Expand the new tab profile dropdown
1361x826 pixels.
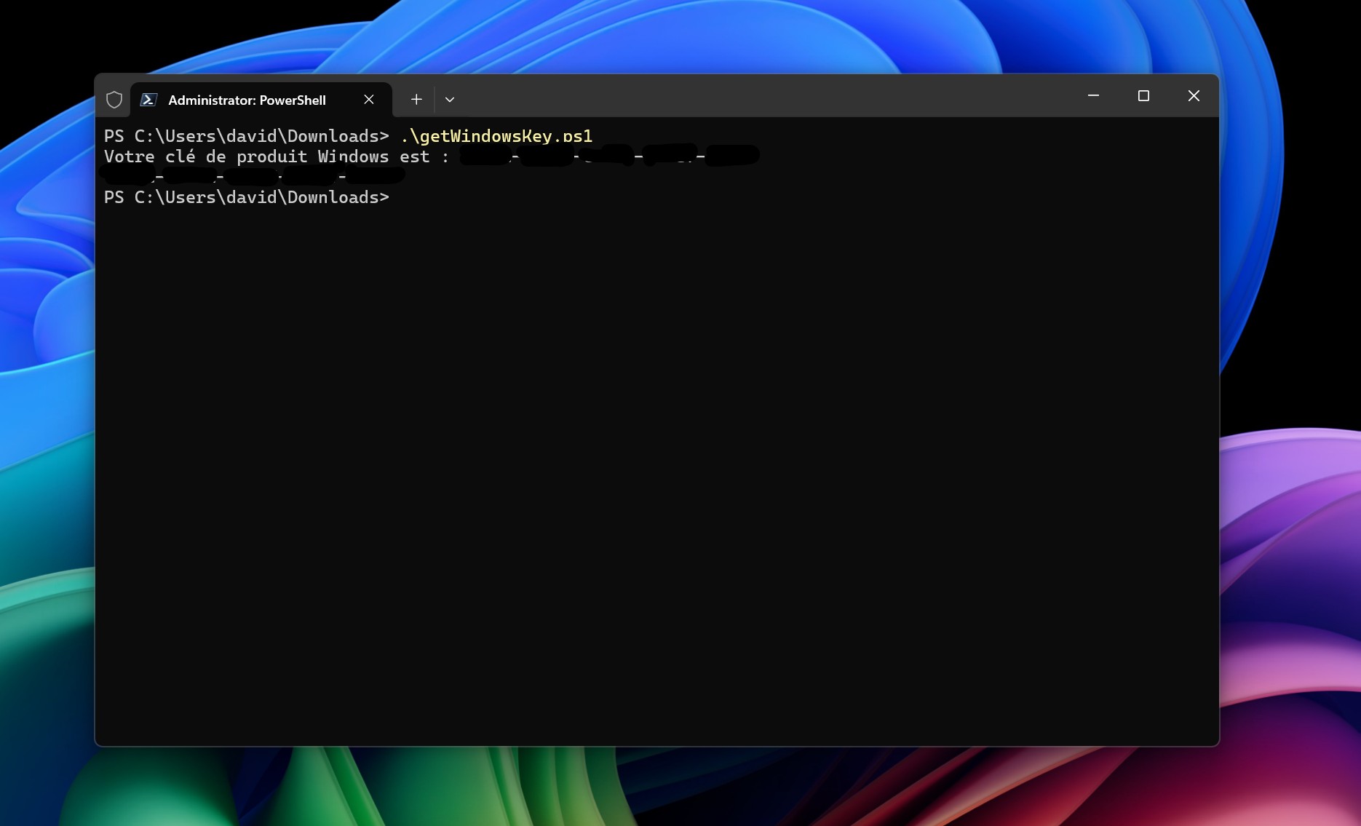450,100
